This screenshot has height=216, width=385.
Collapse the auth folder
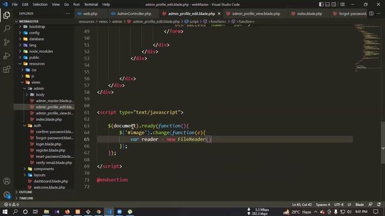point(37,125)
